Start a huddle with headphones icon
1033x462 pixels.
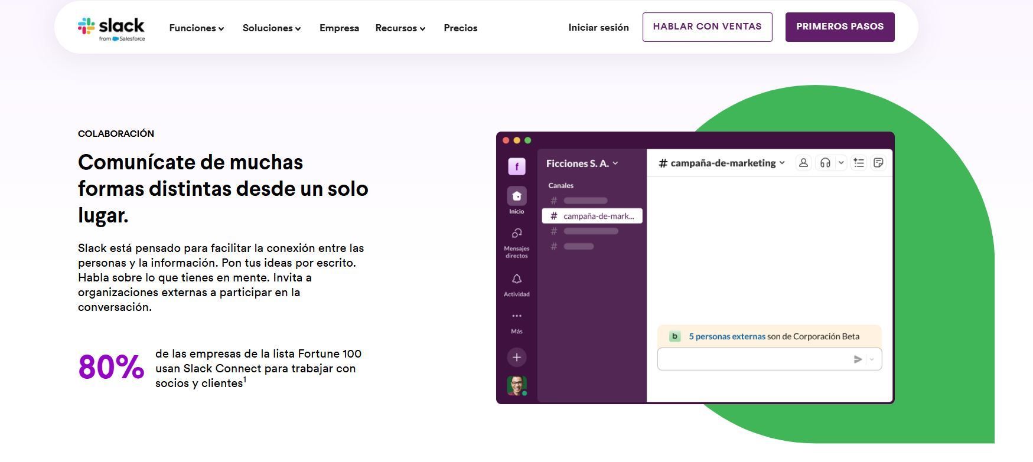point(825,163)
